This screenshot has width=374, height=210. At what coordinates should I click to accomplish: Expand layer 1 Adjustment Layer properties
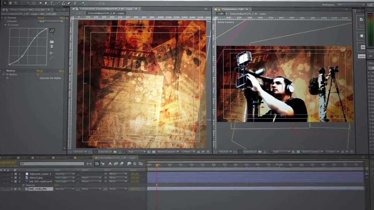click(12, 174)
